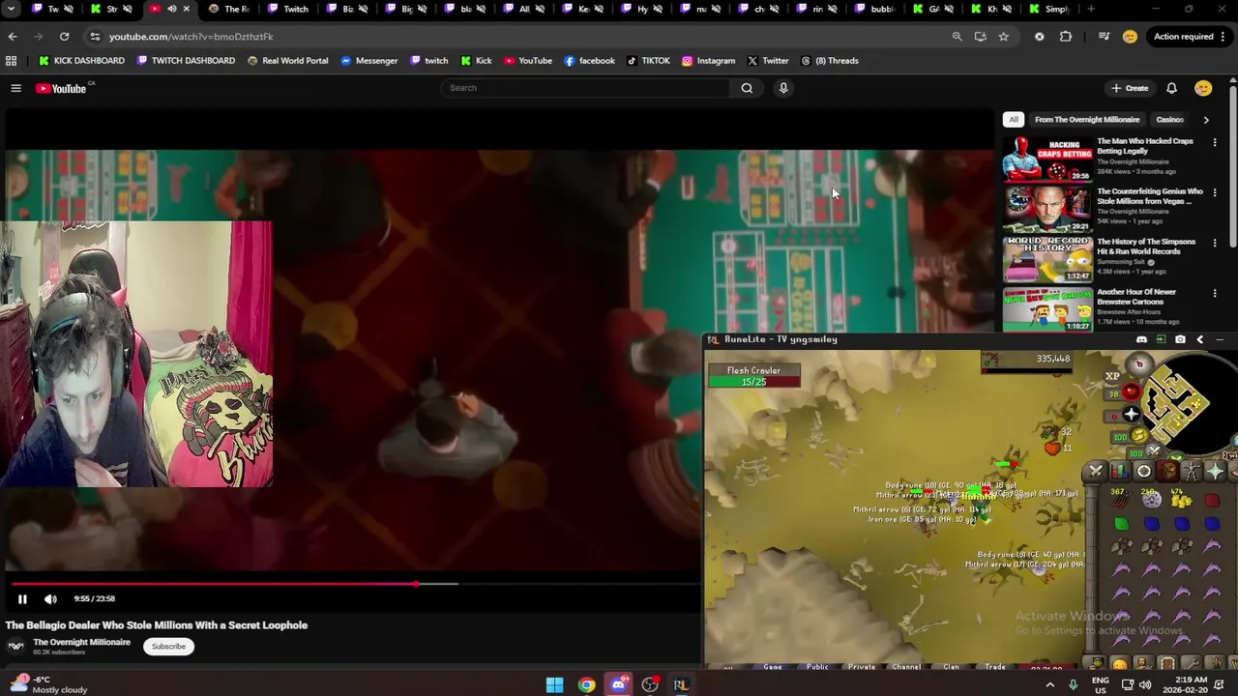
Task: Open the Prayer tab in RuneLite
Action: click(1216, 472)
